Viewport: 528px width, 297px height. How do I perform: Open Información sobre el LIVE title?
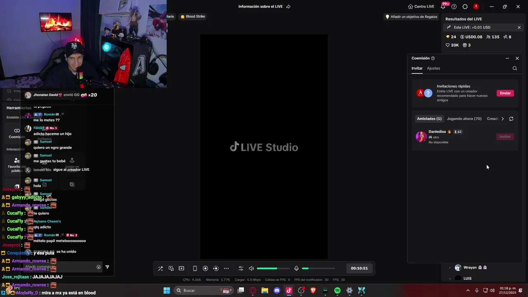pos(260,7)
